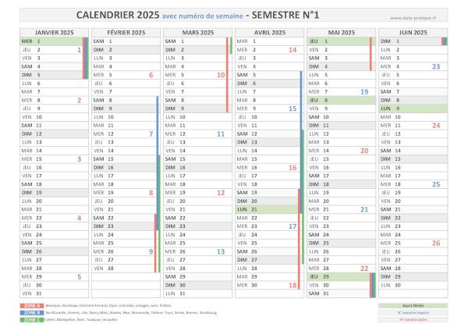Screen dimensions: 468x331
Task: Open the www.date-pratique.fr link in header
Action: (413, 18)
